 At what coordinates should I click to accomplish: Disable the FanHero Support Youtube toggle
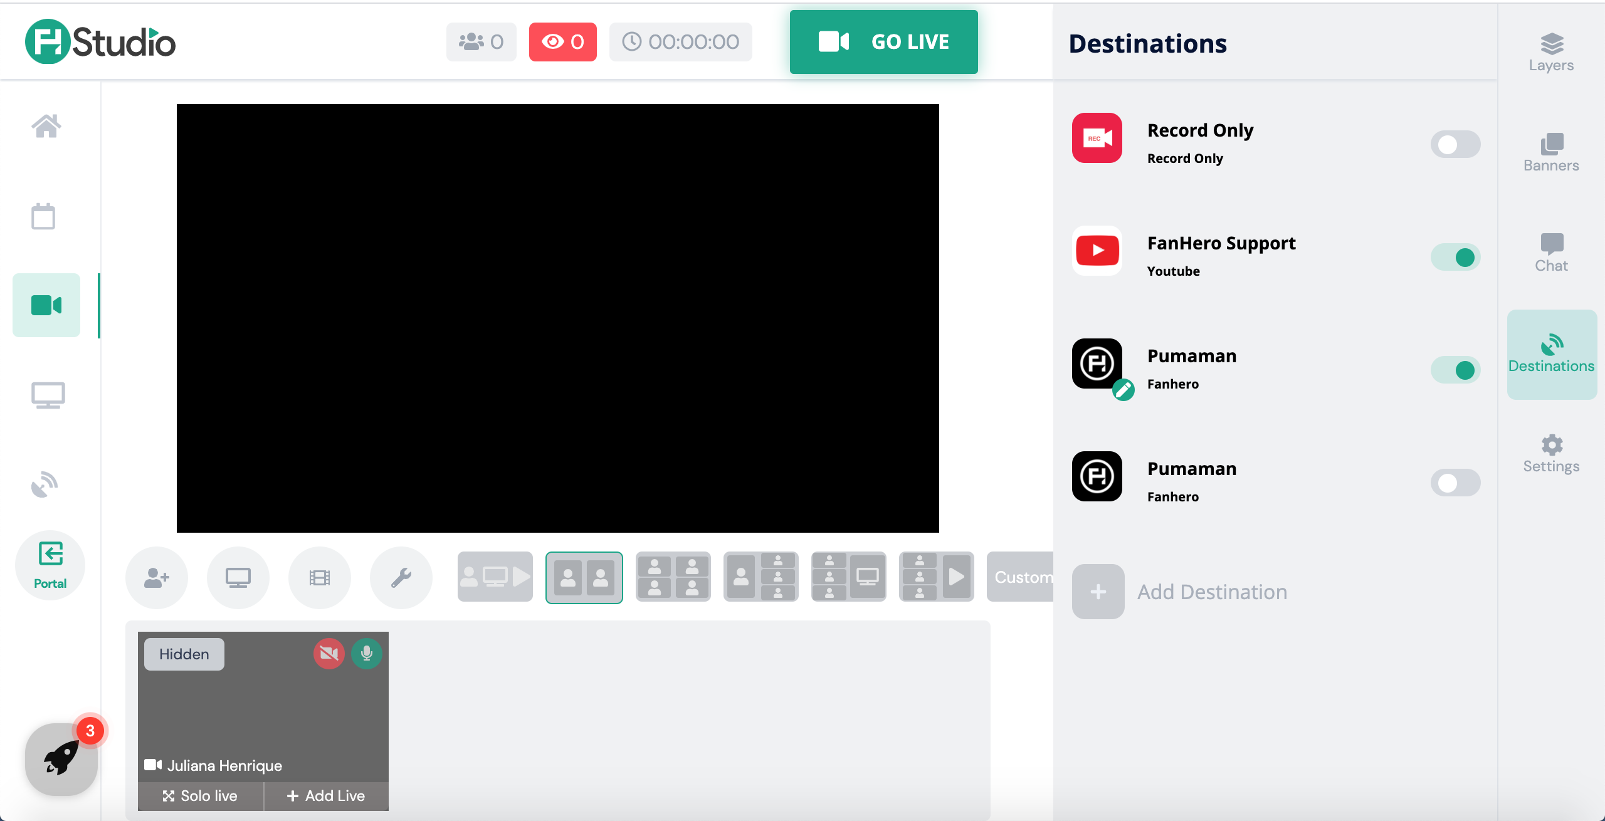[x=1455, y=258]
